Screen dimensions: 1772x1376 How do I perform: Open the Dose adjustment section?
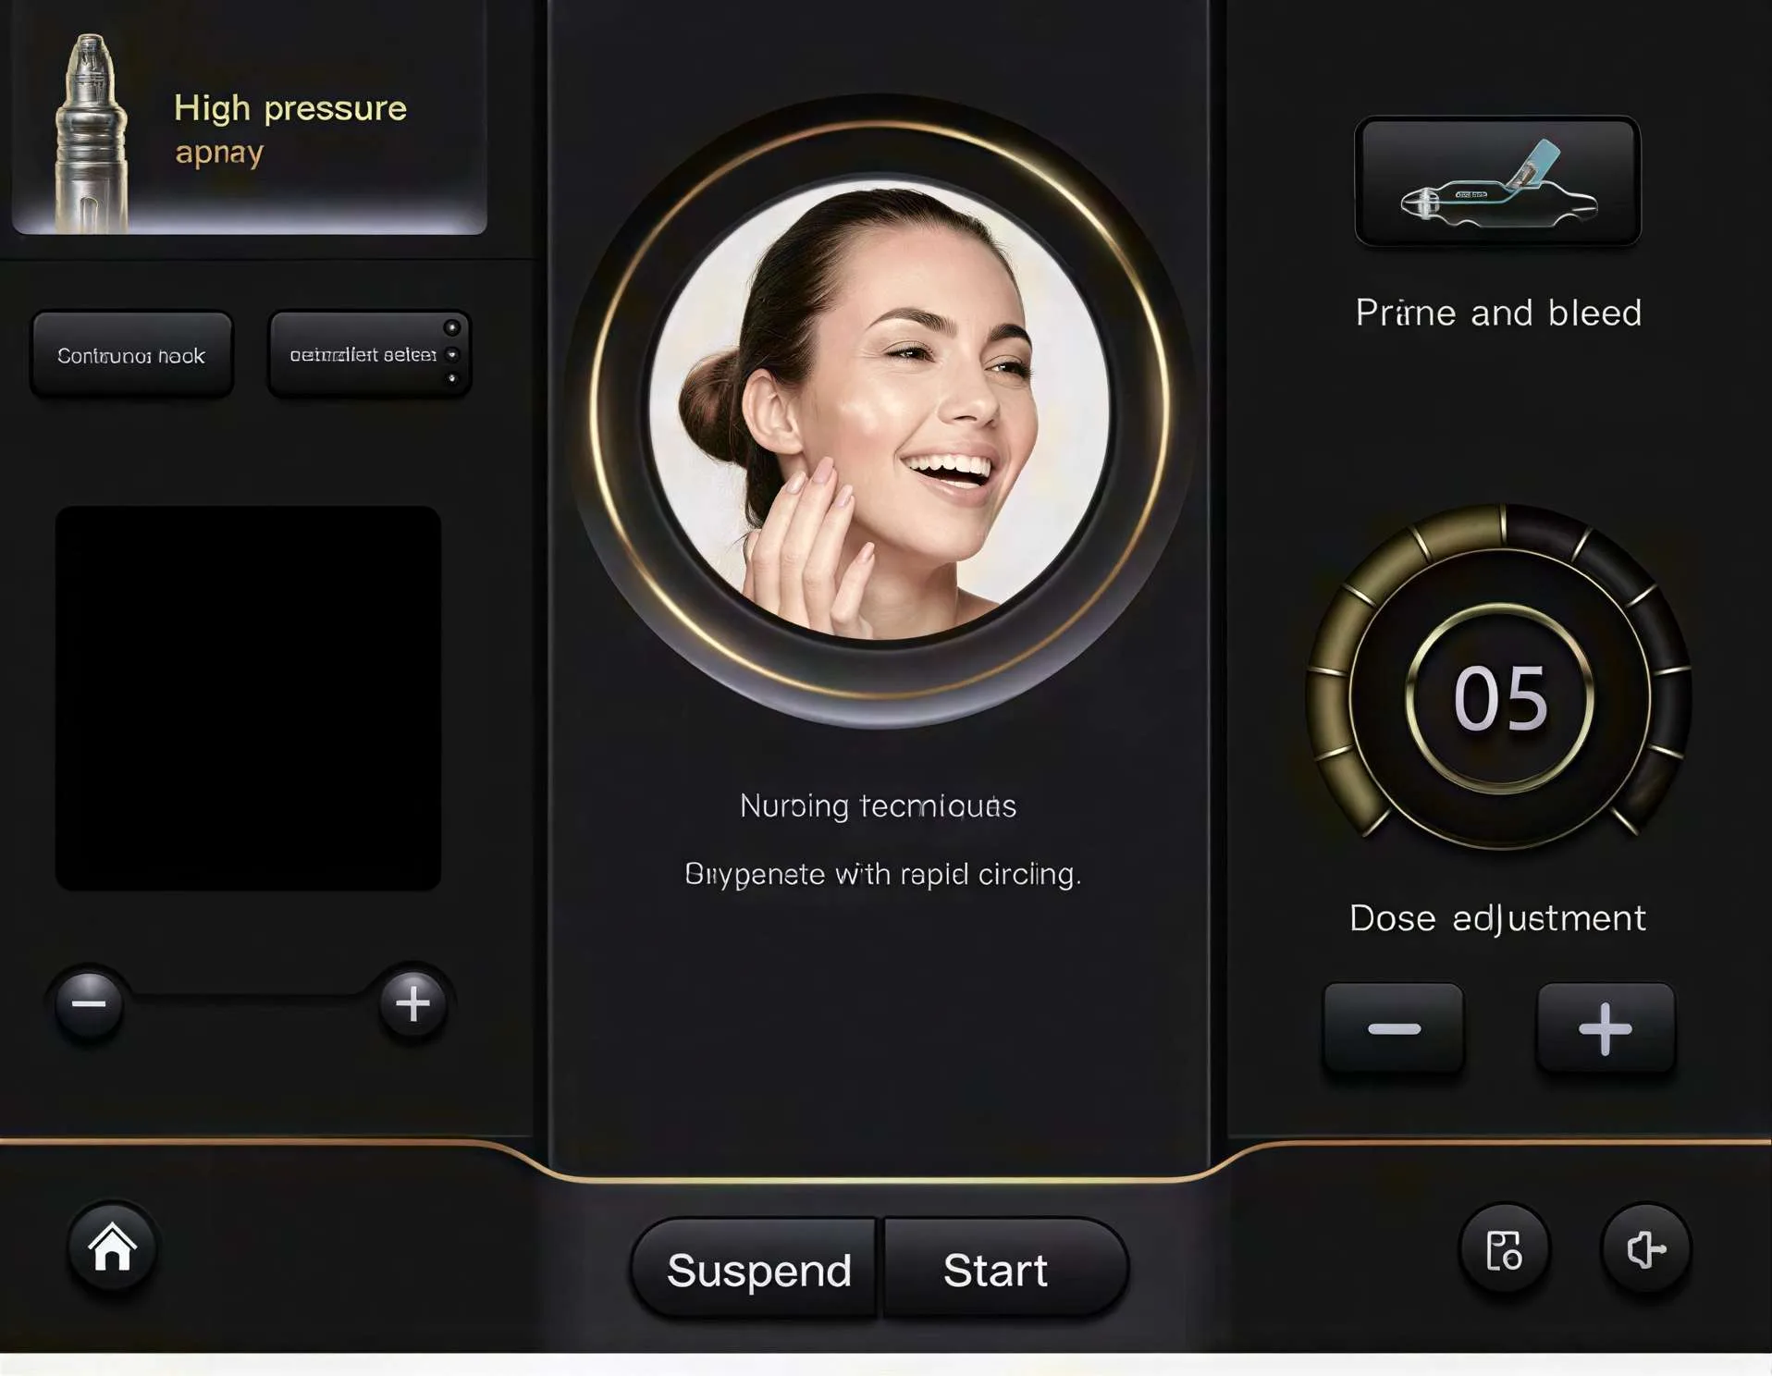coord(1497,917)
